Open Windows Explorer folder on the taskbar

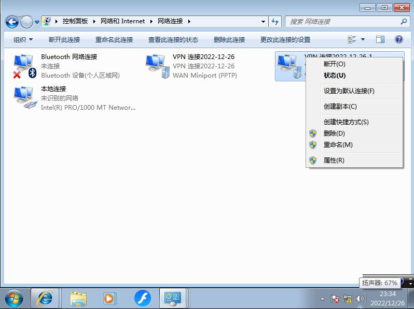pyautogui.click(x=78, y=299)
